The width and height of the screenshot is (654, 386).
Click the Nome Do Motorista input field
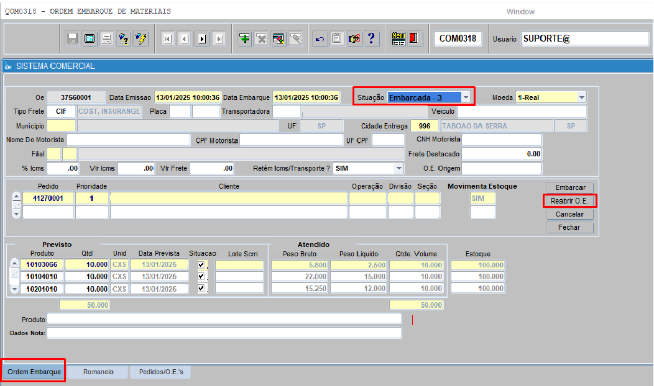129,140
